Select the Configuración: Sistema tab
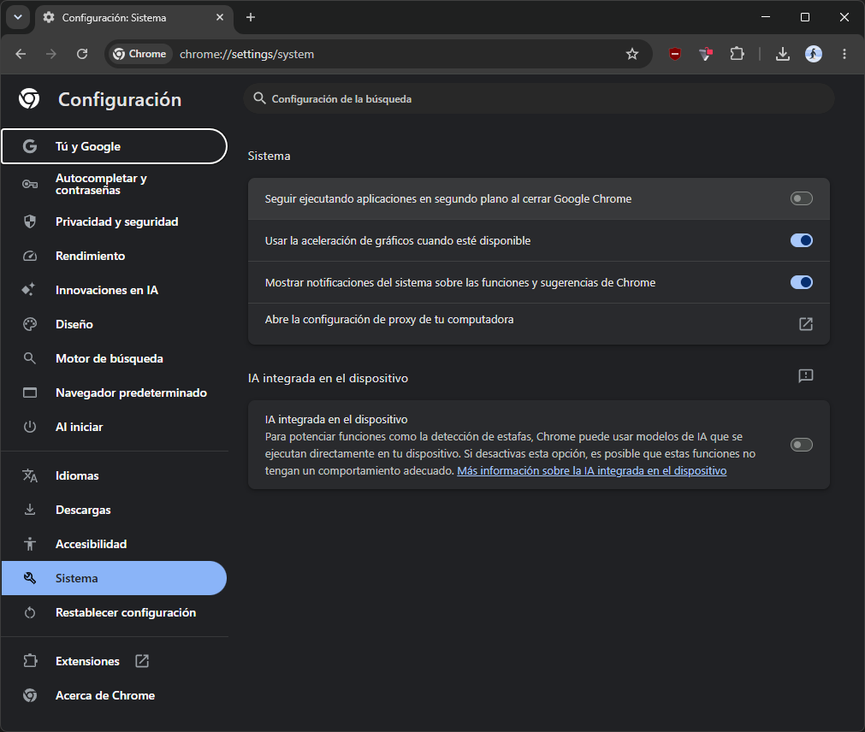The width and height of the screenshot is (865, 732). pyautogui.click(x=134, y=18)
